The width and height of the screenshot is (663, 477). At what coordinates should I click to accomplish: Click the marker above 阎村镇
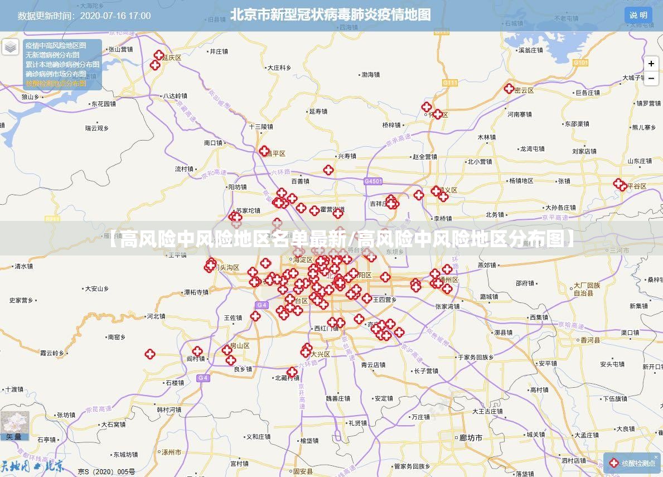(197, 351)
